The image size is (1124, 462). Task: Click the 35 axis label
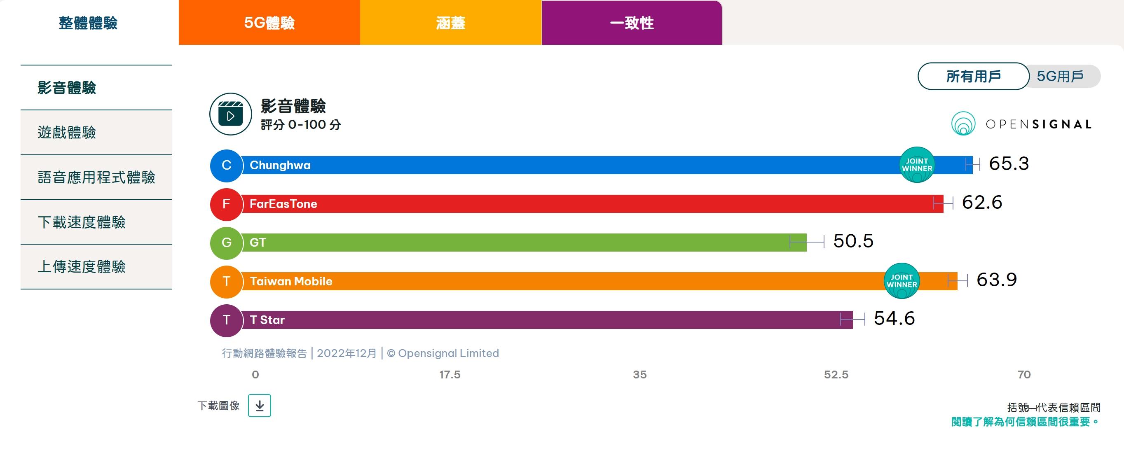[640, 375]
